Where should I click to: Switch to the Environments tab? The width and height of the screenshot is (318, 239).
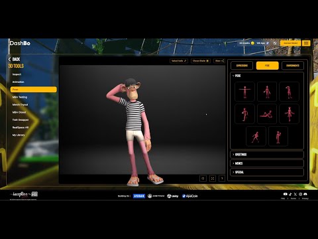point(293,66)
